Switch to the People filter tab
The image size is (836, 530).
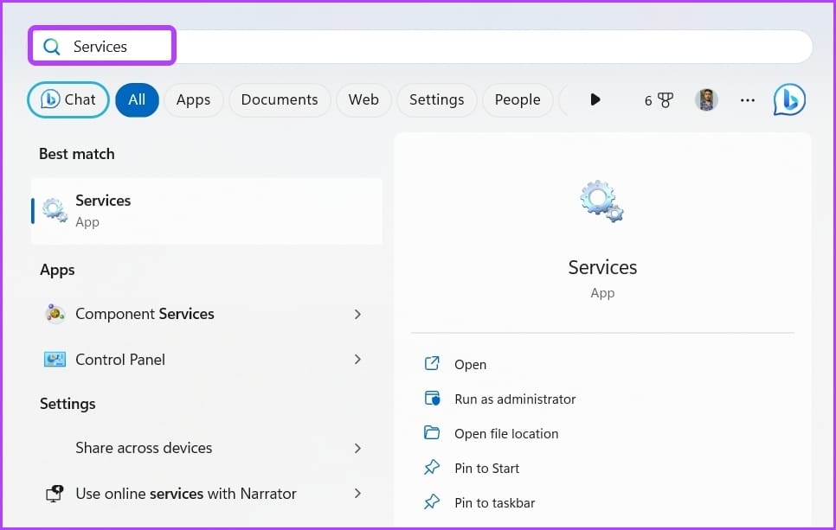coord(518,99)
